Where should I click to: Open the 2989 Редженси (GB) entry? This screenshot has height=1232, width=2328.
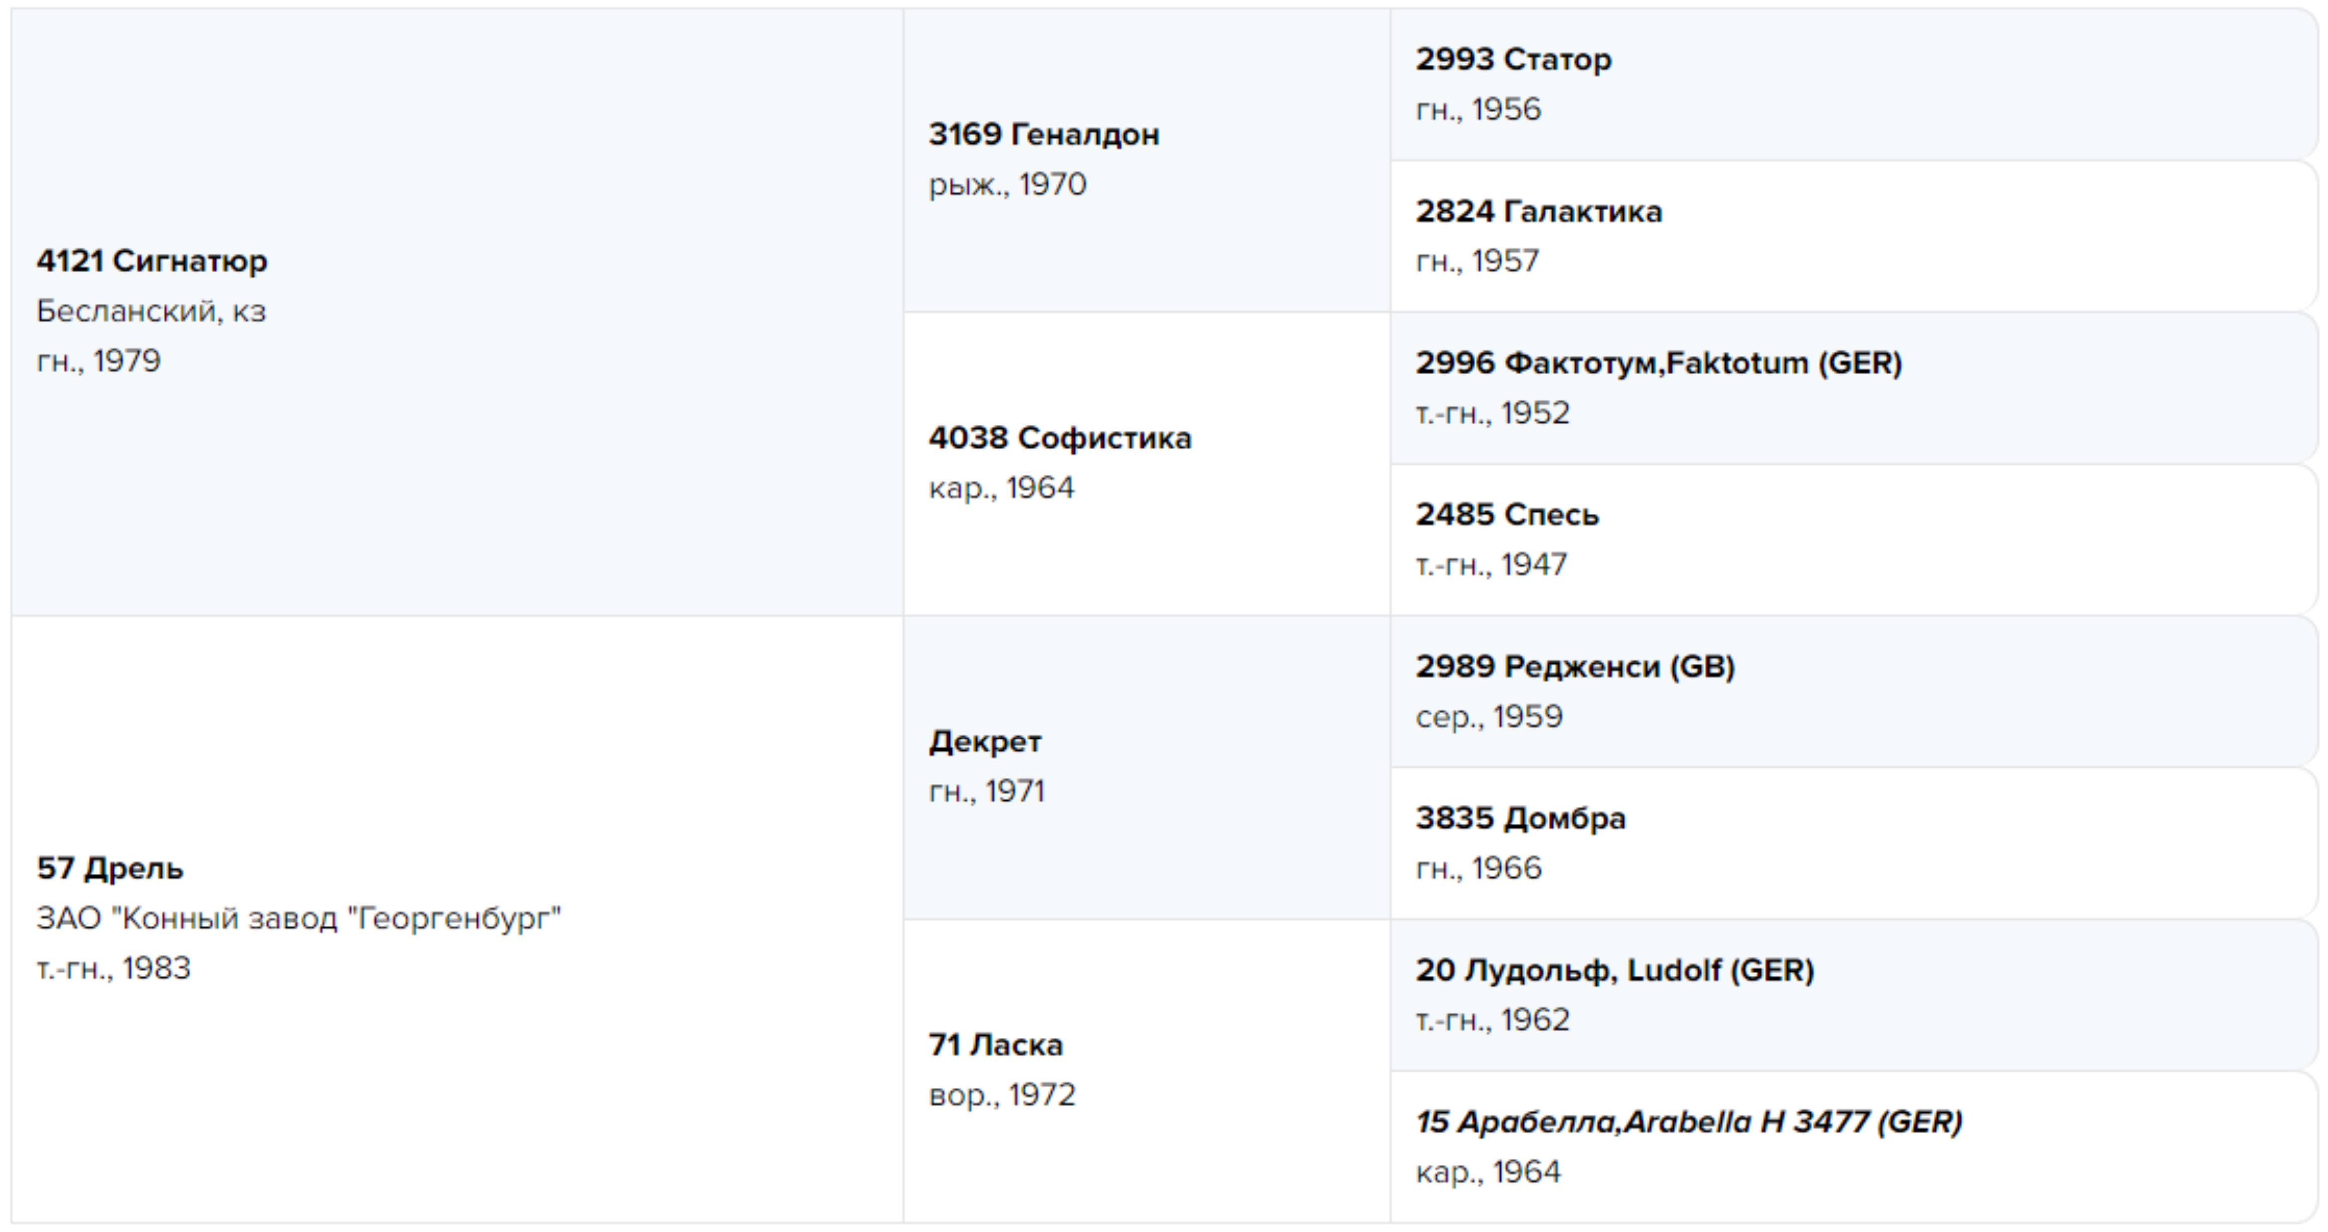tap(1574, 667)
